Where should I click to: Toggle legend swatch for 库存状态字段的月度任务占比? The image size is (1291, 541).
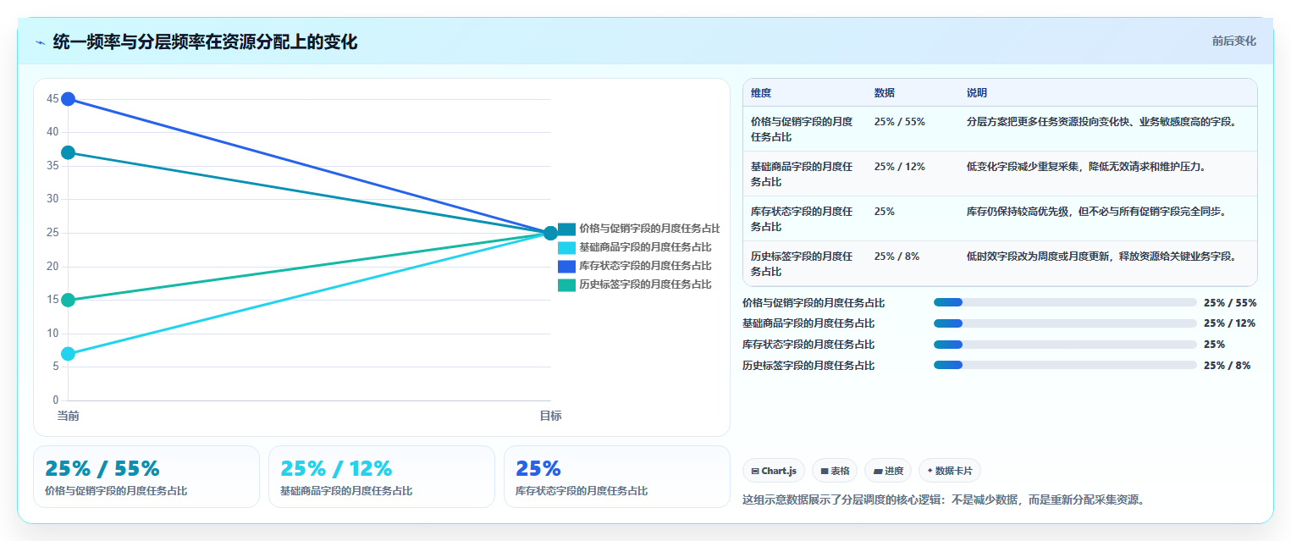566,266
